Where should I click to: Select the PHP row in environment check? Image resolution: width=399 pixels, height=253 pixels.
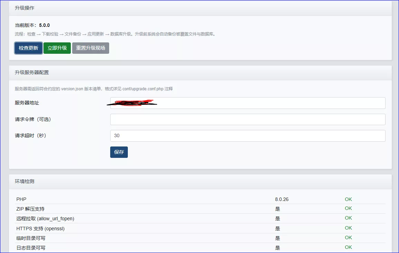pos(200,199)
